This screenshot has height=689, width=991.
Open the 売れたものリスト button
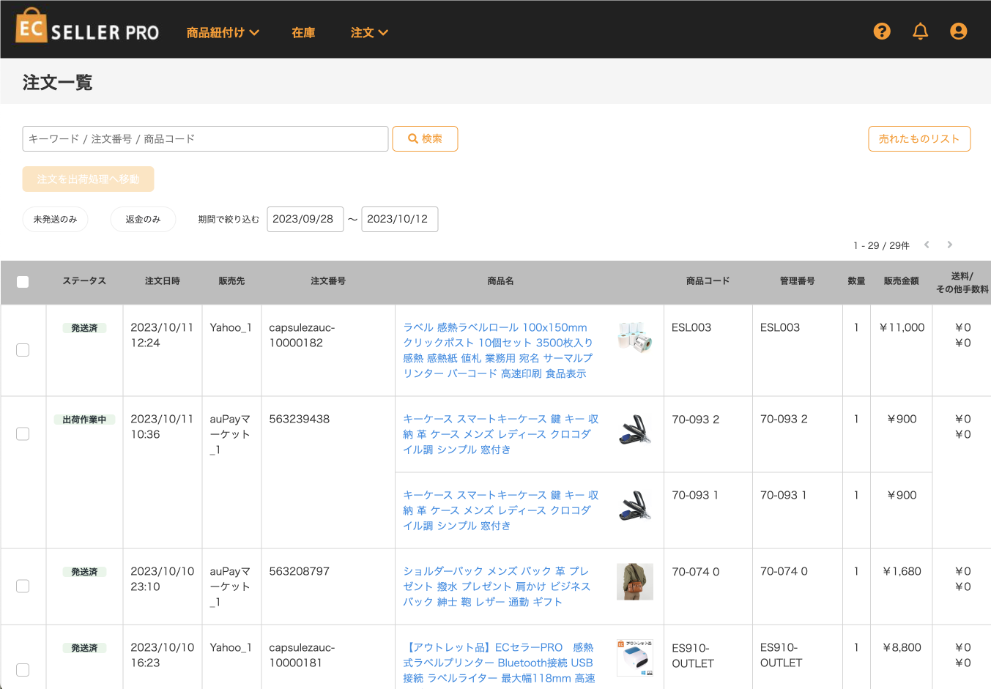pos(919,138)
